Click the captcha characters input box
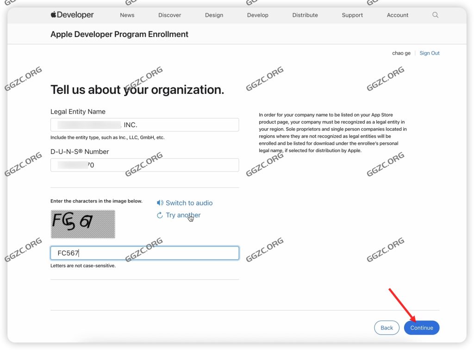This screenshot has width=474, height=350. click(144, 253)
